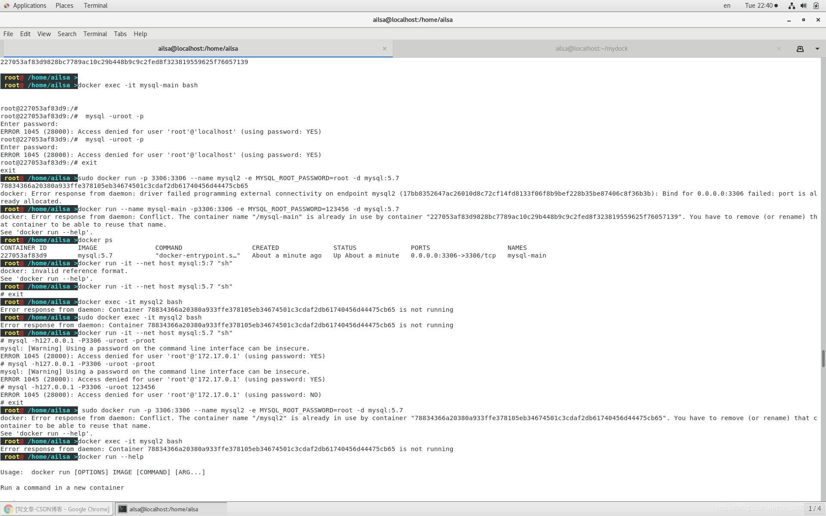Image resolution: width=826 pixels, height=516 pixels.
Task: Click the en input language indicator
Action: pyautogui.click(x=727, y=6)
